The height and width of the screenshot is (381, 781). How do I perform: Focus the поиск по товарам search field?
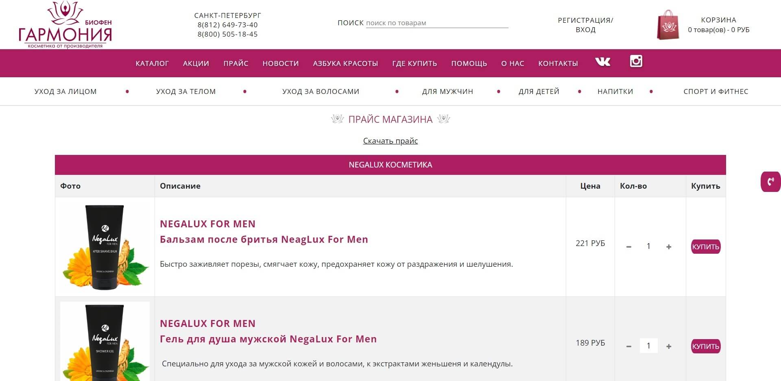437,23
